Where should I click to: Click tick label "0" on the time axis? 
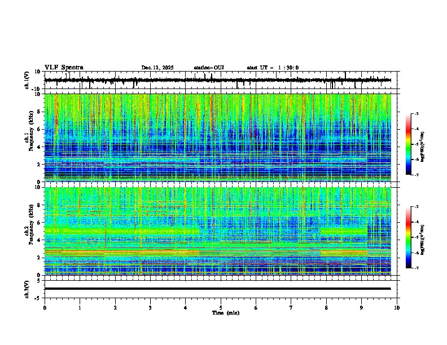click(45, 308)
